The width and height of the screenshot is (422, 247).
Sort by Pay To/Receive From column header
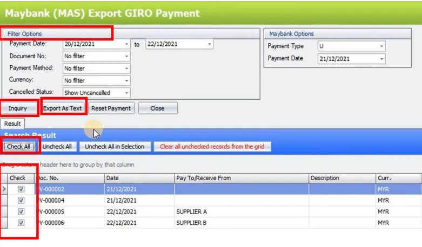[242, 179]
